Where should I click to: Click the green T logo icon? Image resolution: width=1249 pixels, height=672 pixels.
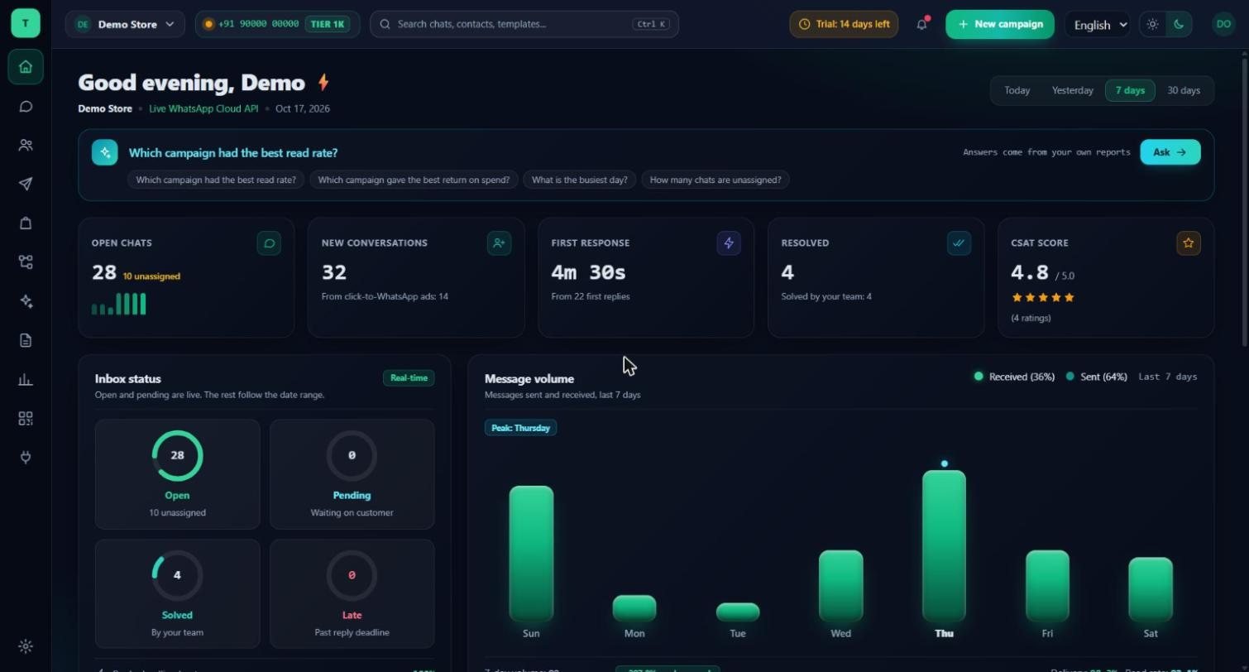[x=26, y=23]
